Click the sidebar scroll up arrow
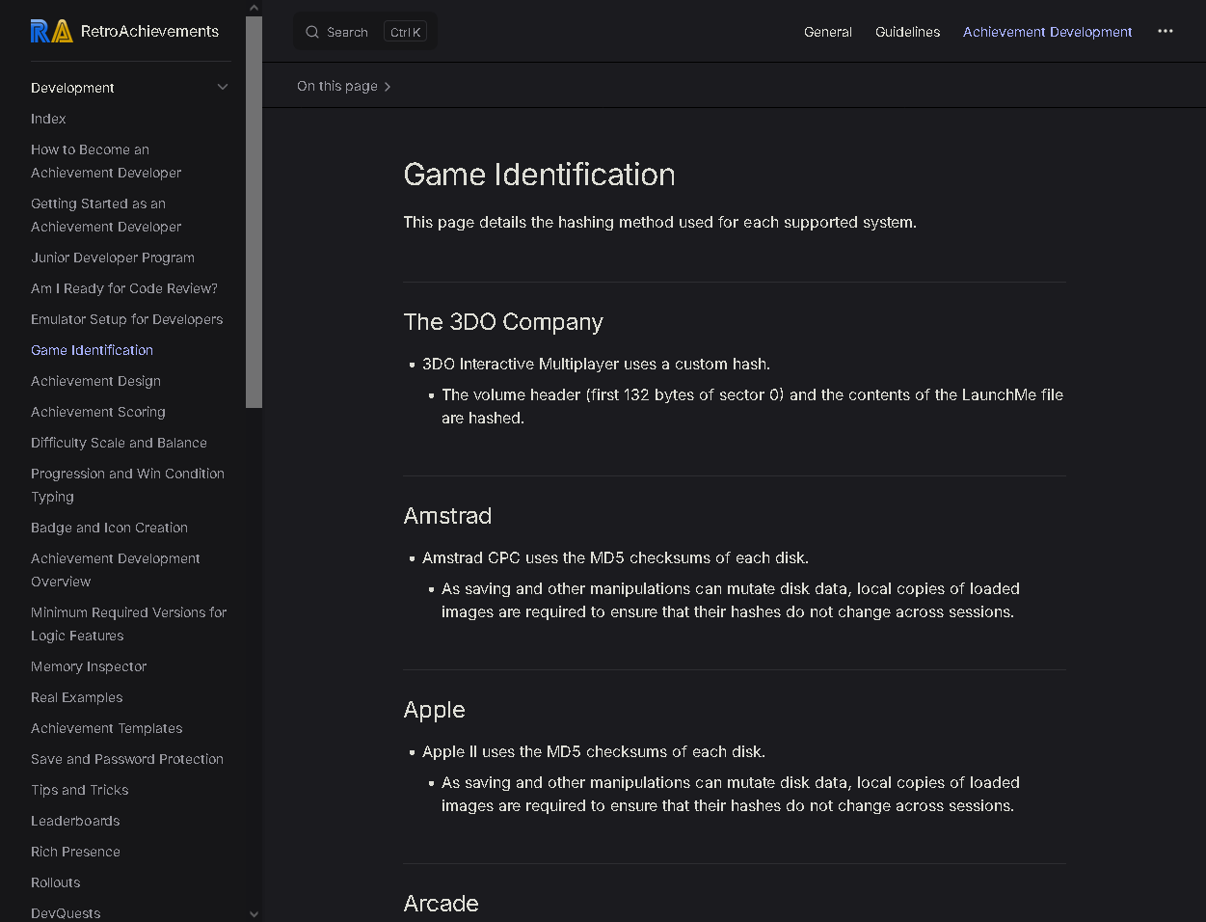1206x922 pixels. coord(255,8)
